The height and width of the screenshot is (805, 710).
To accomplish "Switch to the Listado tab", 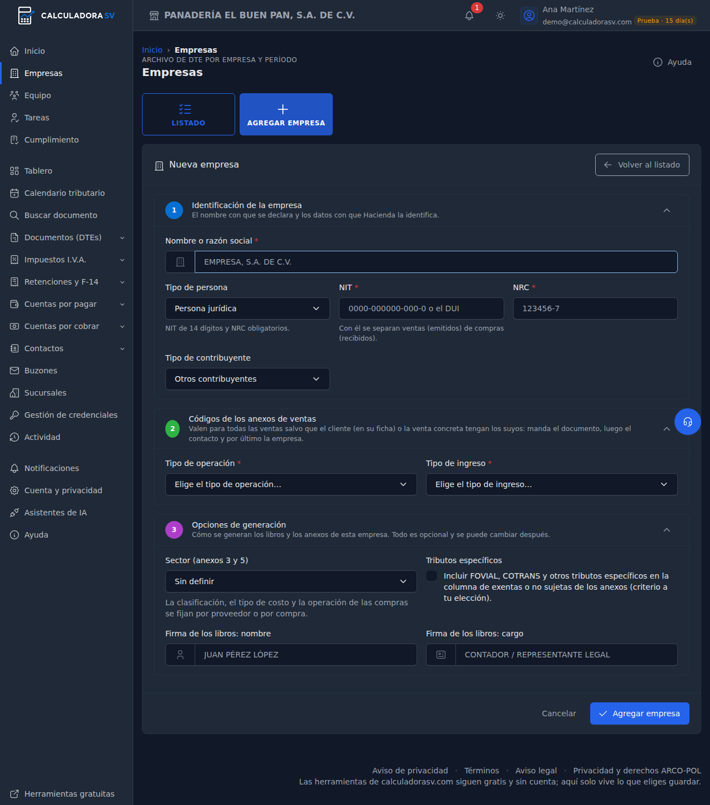I will pyautogui.click(x=189, y=114).
